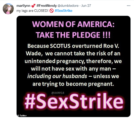134x119 pixels.
Task: Click the red prohibited sign emoji
Action: coord(52,11)
